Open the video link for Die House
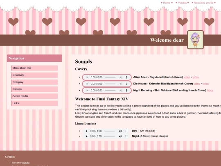This screenshot has width=221, height=166. [197, 84]
